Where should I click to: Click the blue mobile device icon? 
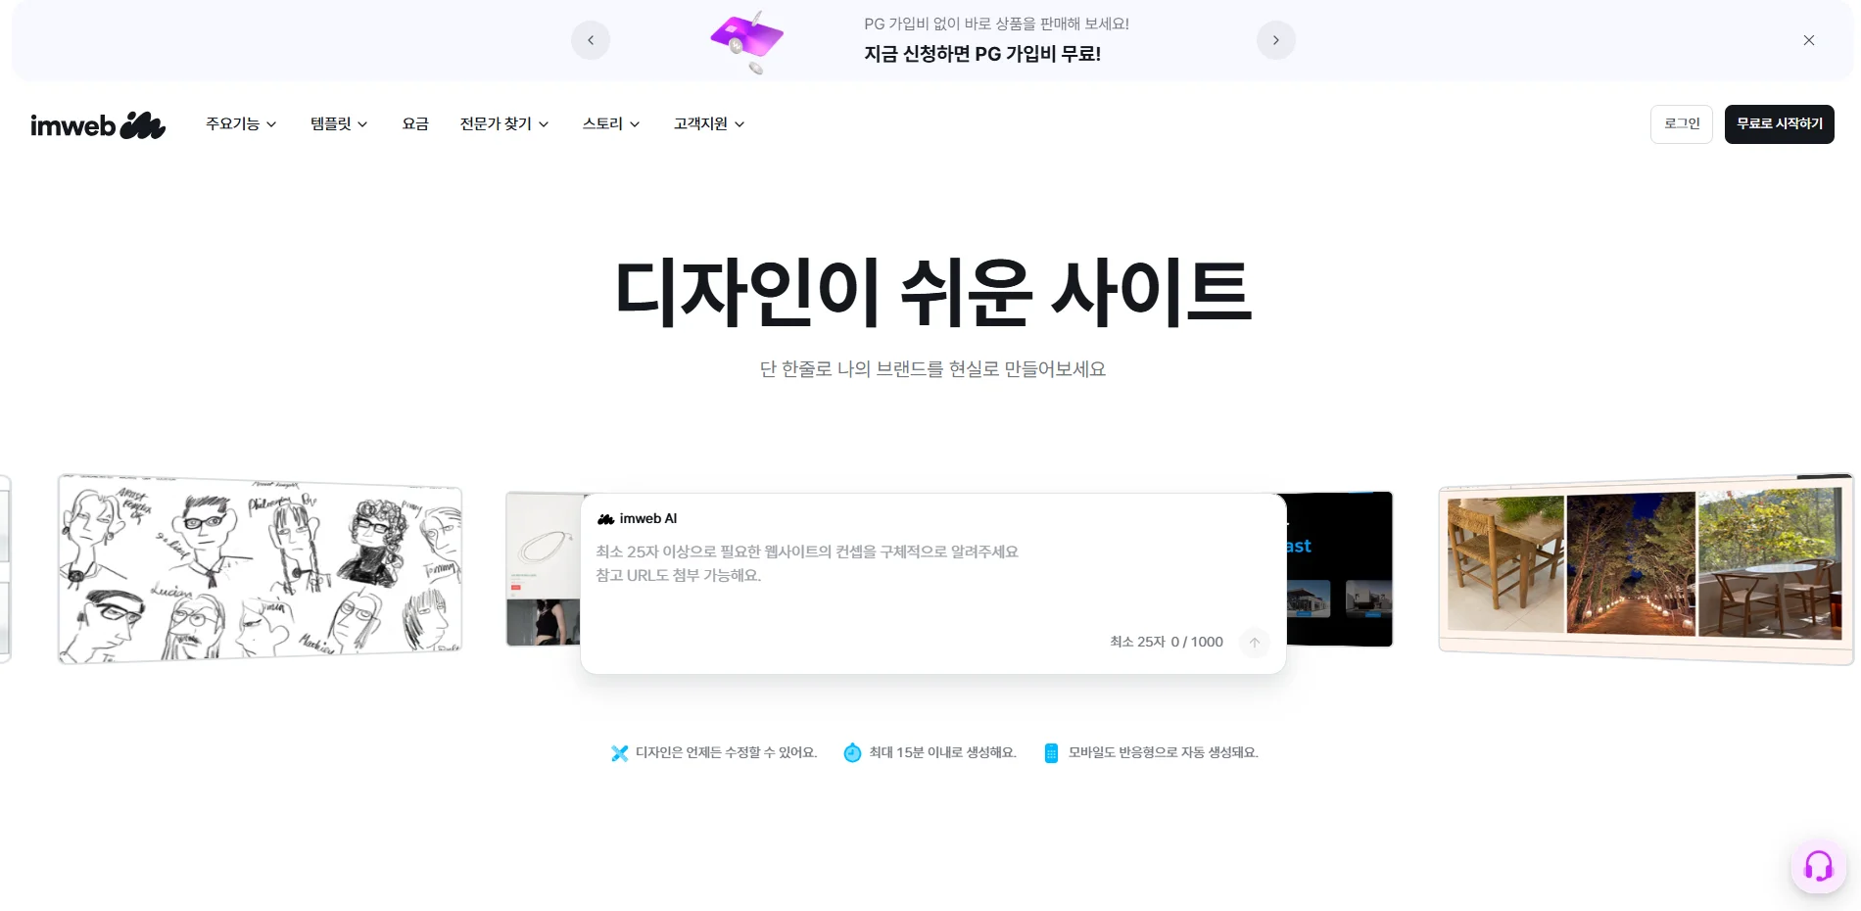[1051, 753]
